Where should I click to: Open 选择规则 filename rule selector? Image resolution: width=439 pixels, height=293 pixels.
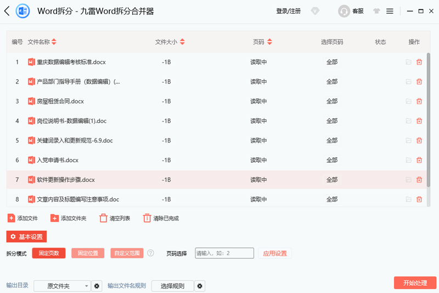[x=172, y=286]
